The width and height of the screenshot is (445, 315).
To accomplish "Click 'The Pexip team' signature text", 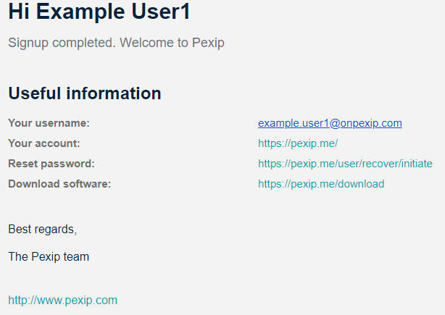I will 49,256.
